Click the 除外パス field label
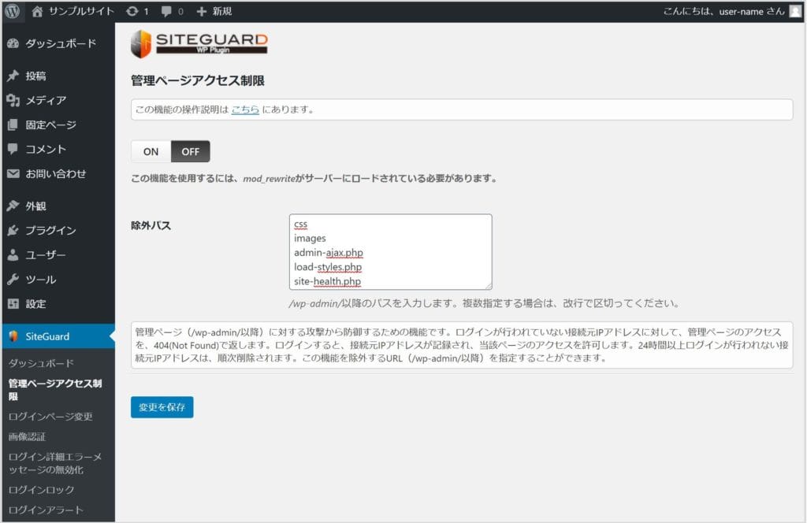 [x=151, y=226]
